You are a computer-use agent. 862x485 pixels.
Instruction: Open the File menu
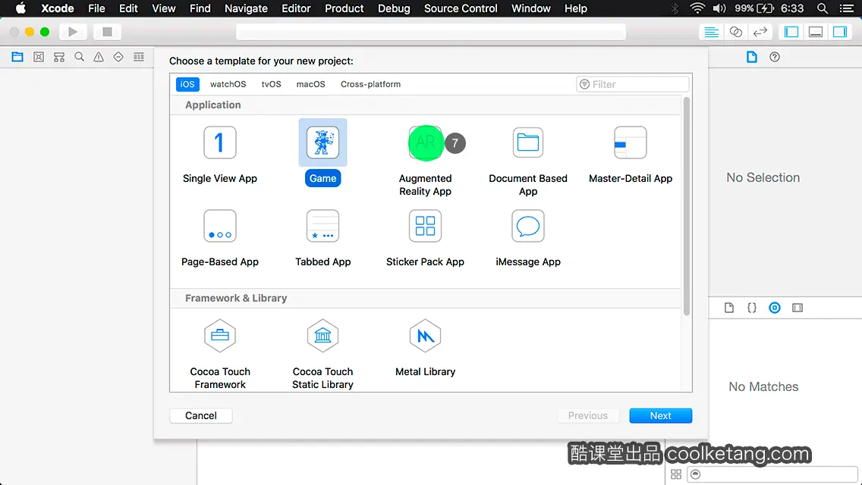(96, 8)
